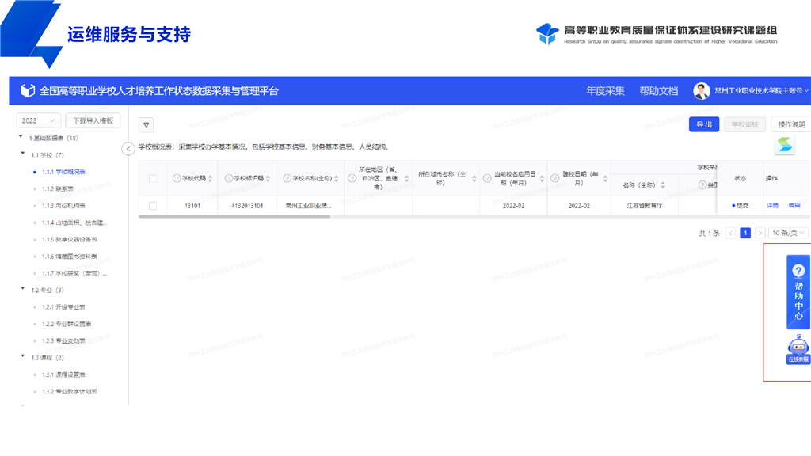Open the 帮助文档 menu
Screen dimensions: 811x456
[658, 91]
